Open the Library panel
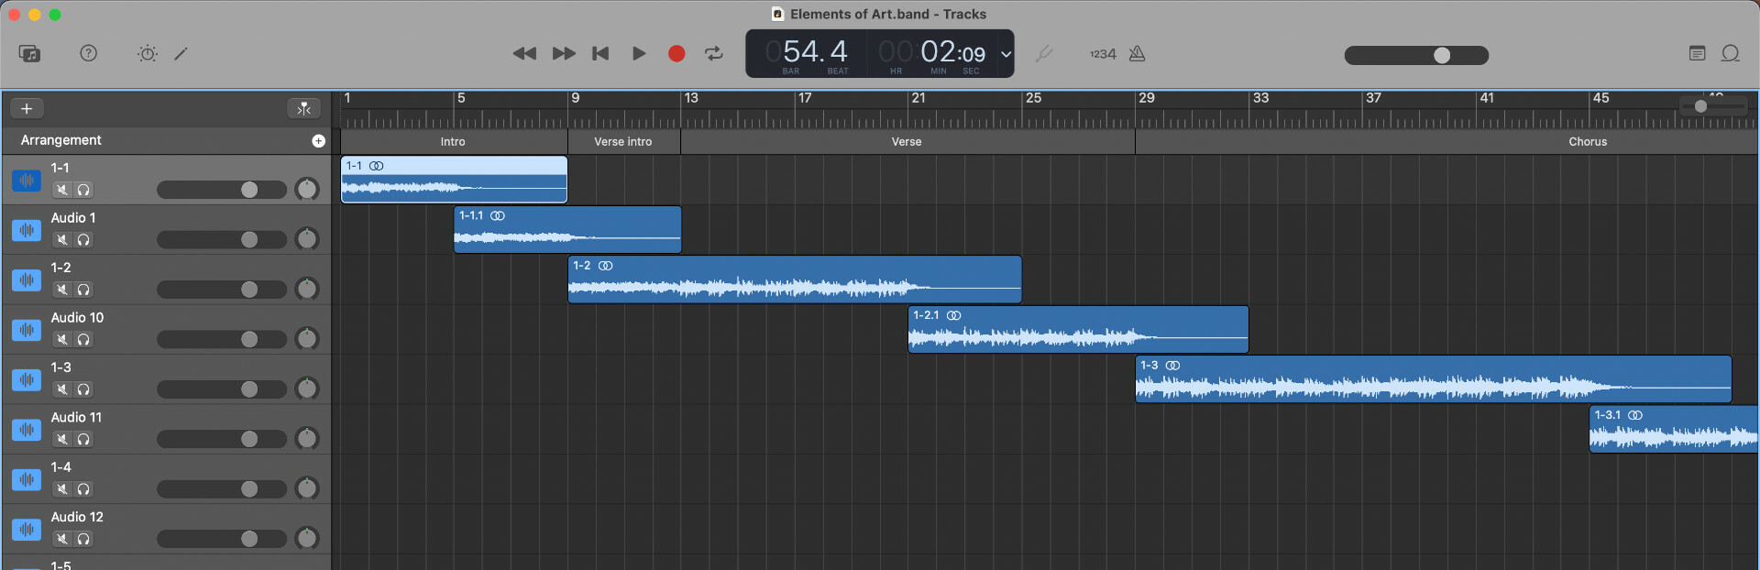Image resolution: width=1760 pixels, height=570 pixels. [x=29, y=54]
